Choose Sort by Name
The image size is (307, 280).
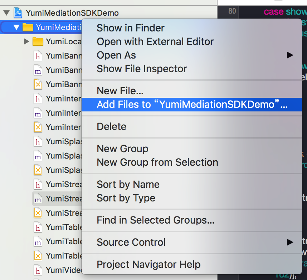coord(192,184)
